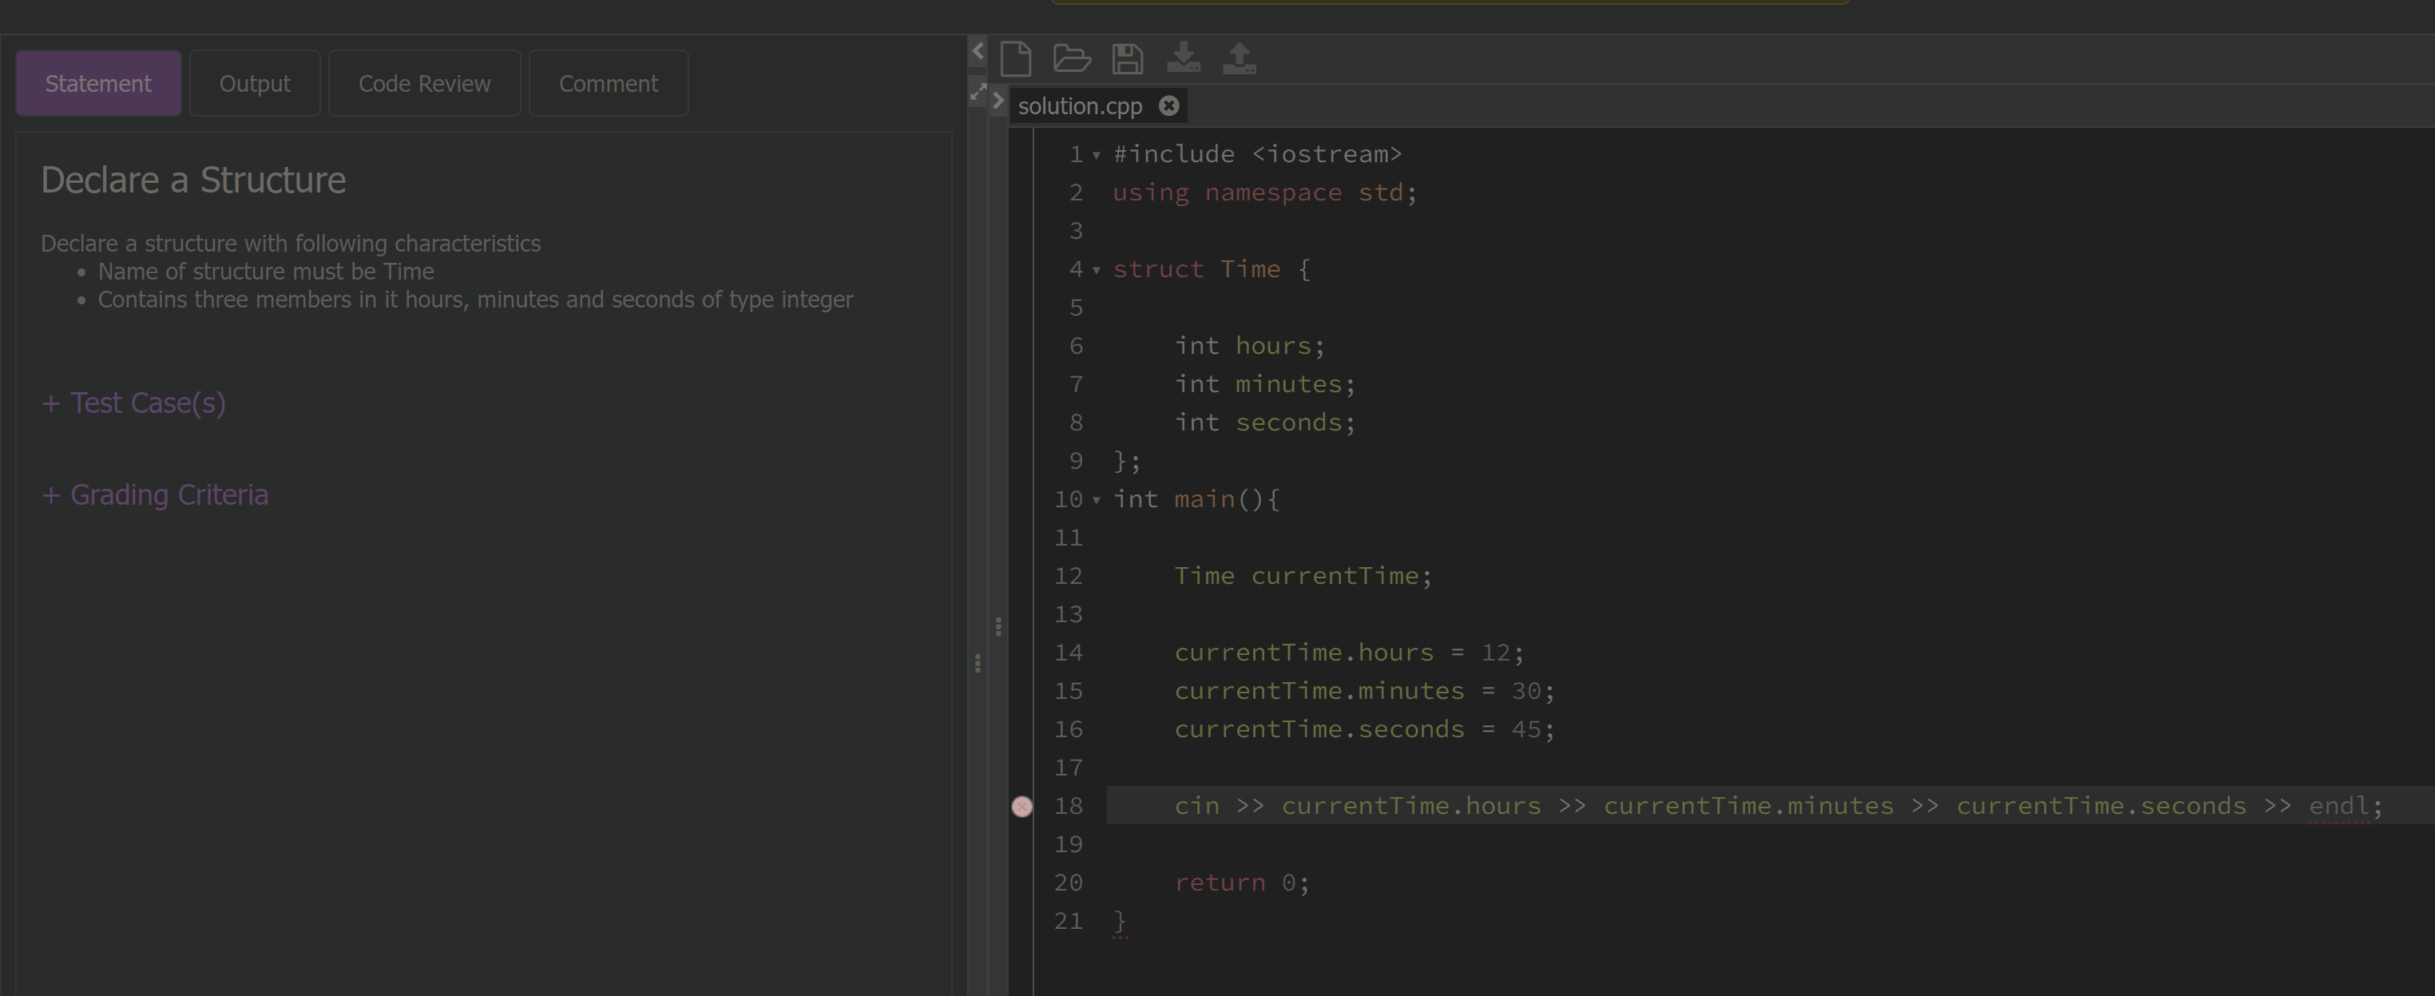The height and width of the screenshot is (996, 2435).
Task: Save solution.cpp with the save icon
Action: pyautogui.click(x=1128, y=58)
